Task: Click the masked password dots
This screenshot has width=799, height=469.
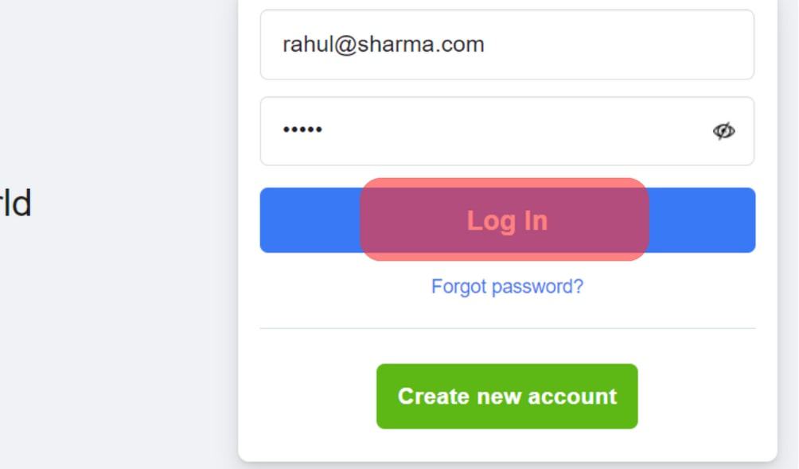Action: (x=302, y=130)
